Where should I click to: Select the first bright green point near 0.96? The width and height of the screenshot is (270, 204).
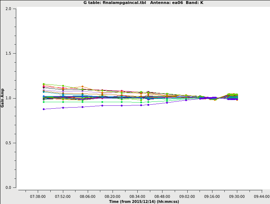point(44,102)
